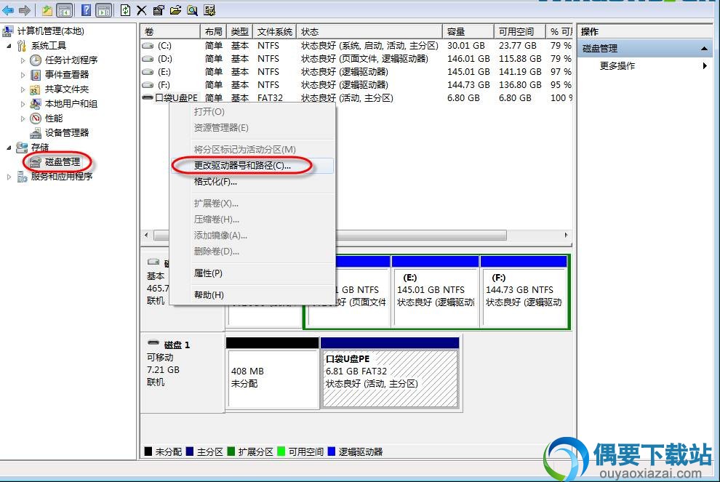This screenshot has height=482, width=720.
Task: Sort by the 文件系统 column header
Action: 274,32
